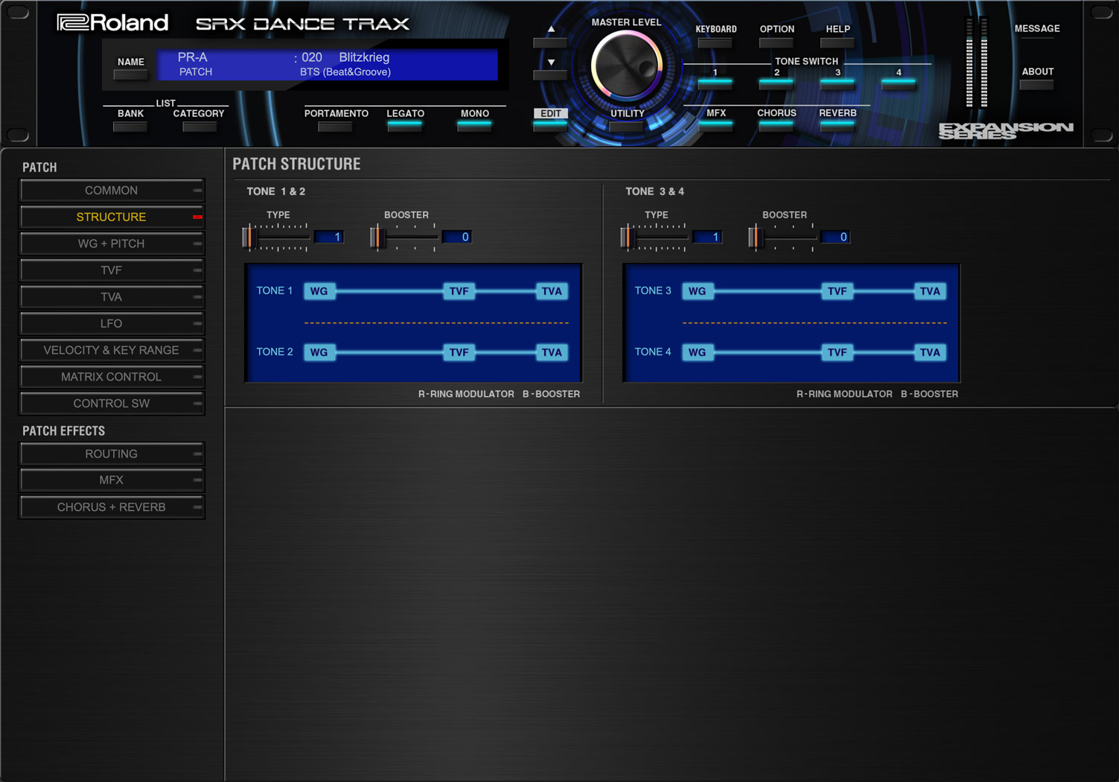1119x782 pixels.
Task: Click the TVF block of Tone 2
Action: (459, 352)
